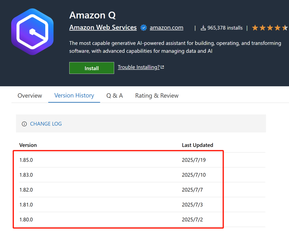
Task: Open the Trouble Installing? link
Action: [x=139, y=67]
